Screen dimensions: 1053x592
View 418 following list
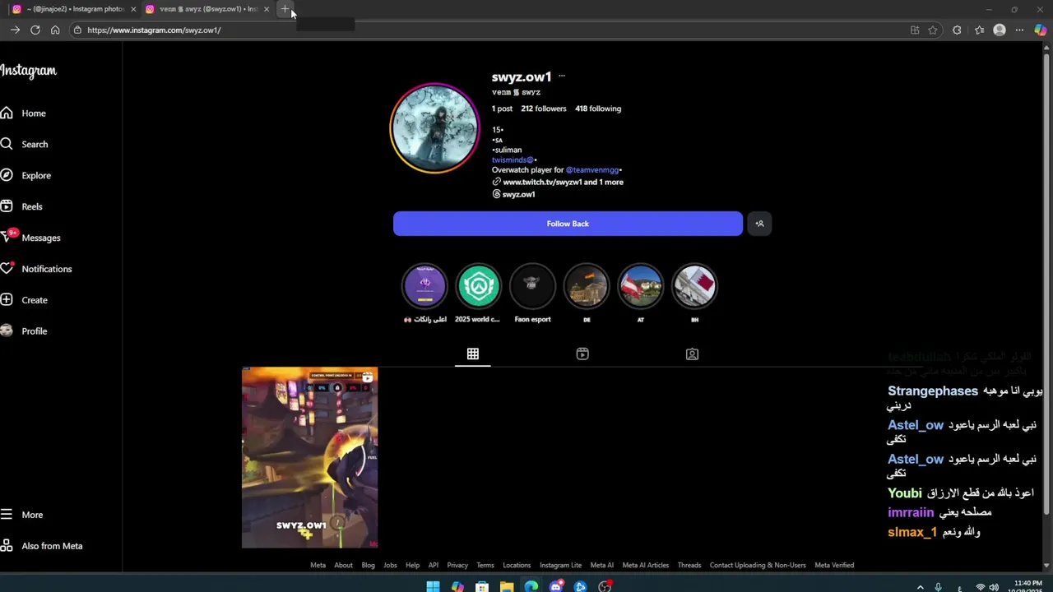598,109
